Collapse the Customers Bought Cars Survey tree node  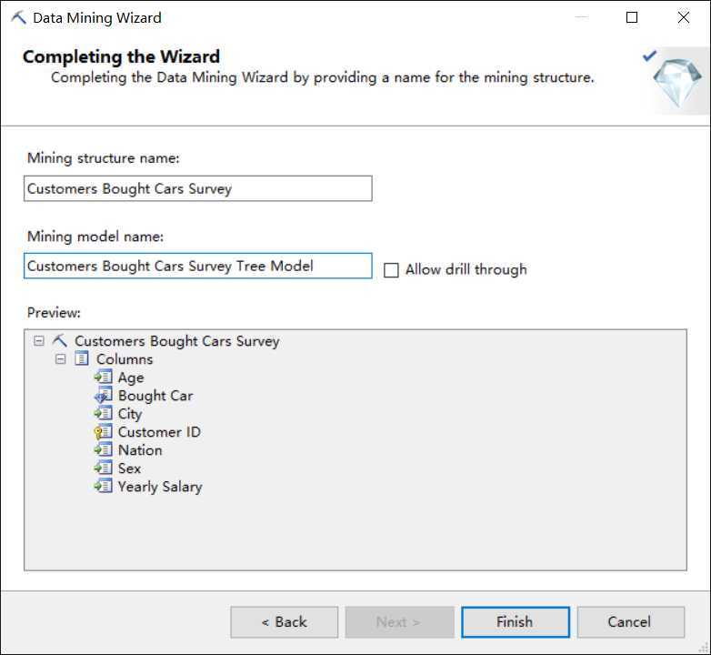[38, 341]
